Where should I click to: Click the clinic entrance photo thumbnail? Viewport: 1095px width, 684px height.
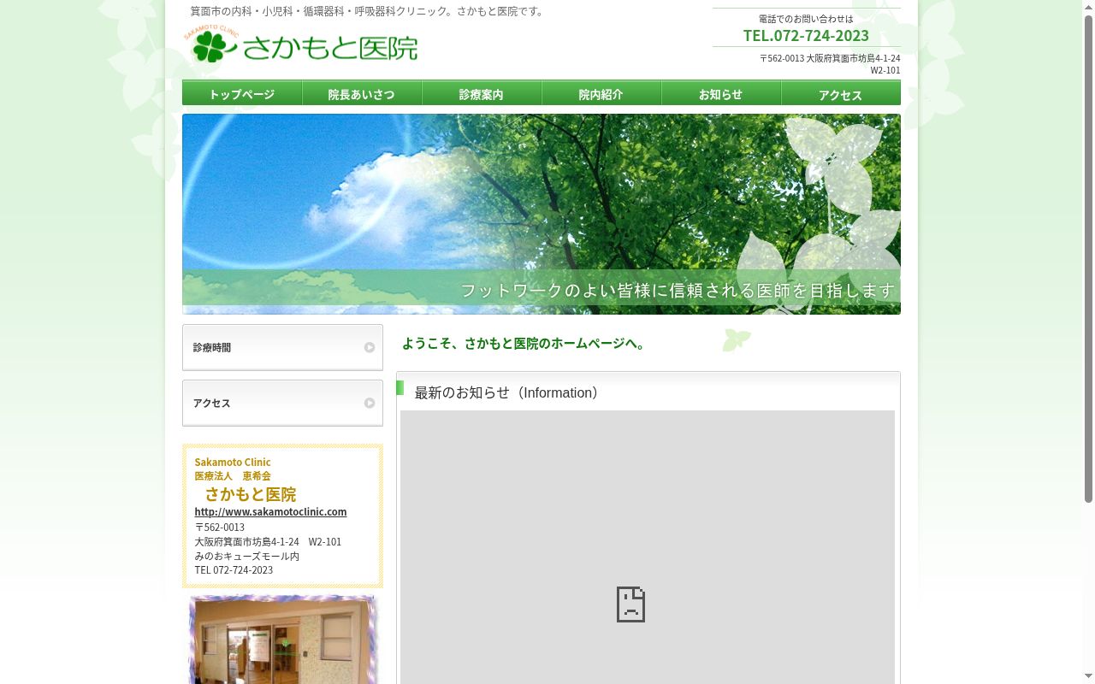(282, 640)
